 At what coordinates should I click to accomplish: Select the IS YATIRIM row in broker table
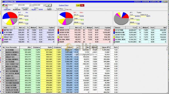60,50
